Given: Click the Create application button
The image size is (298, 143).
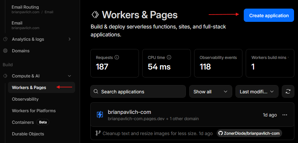Looking at the screenshot, I should click(x=269, y=15).
